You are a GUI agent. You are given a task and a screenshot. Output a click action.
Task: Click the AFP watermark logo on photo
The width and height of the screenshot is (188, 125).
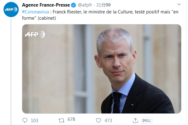point(35,34)
